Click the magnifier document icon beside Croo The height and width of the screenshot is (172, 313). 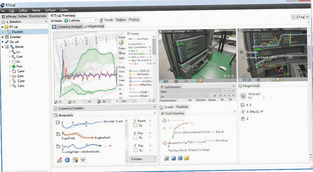click(x=14, y=57)
